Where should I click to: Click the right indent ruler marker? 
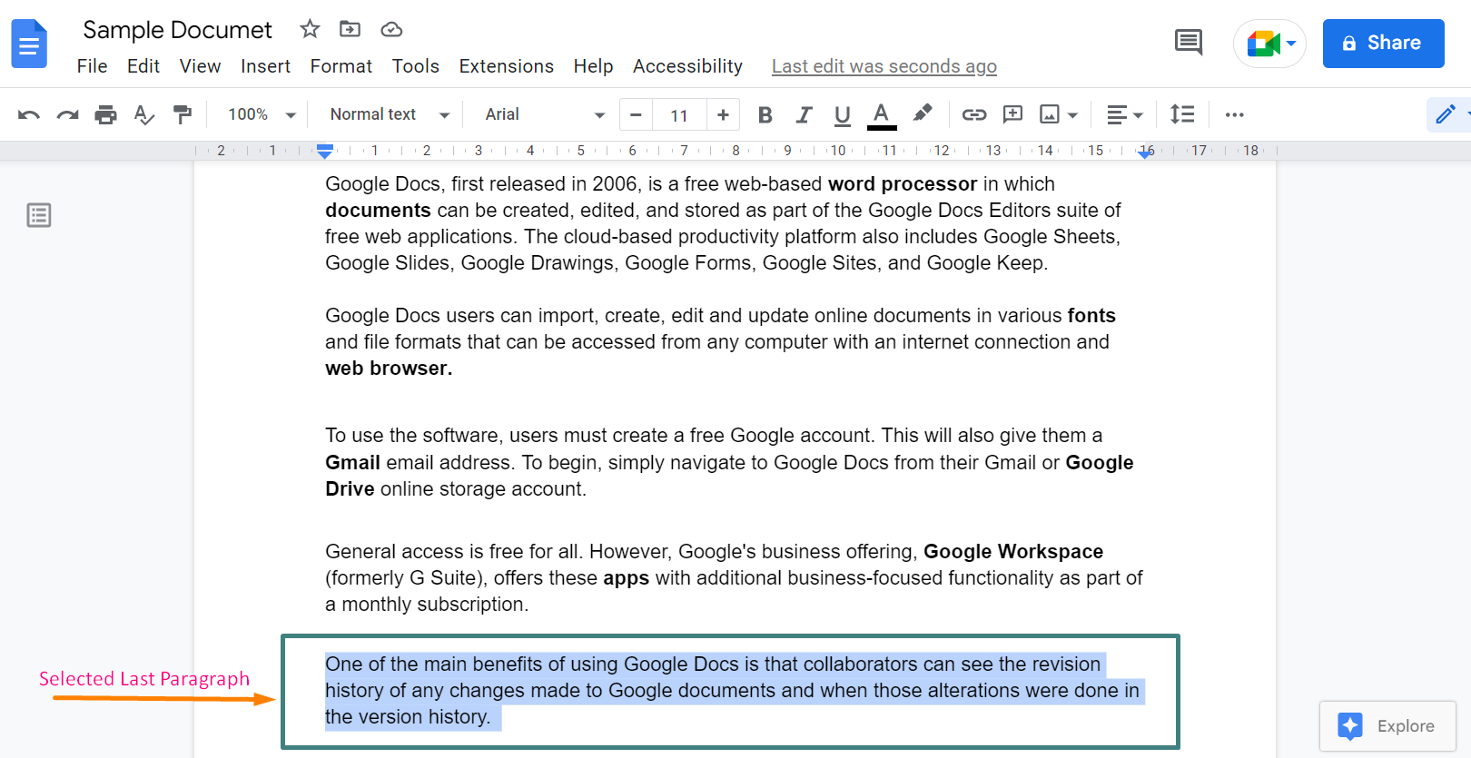click(x=1146, y=153)
